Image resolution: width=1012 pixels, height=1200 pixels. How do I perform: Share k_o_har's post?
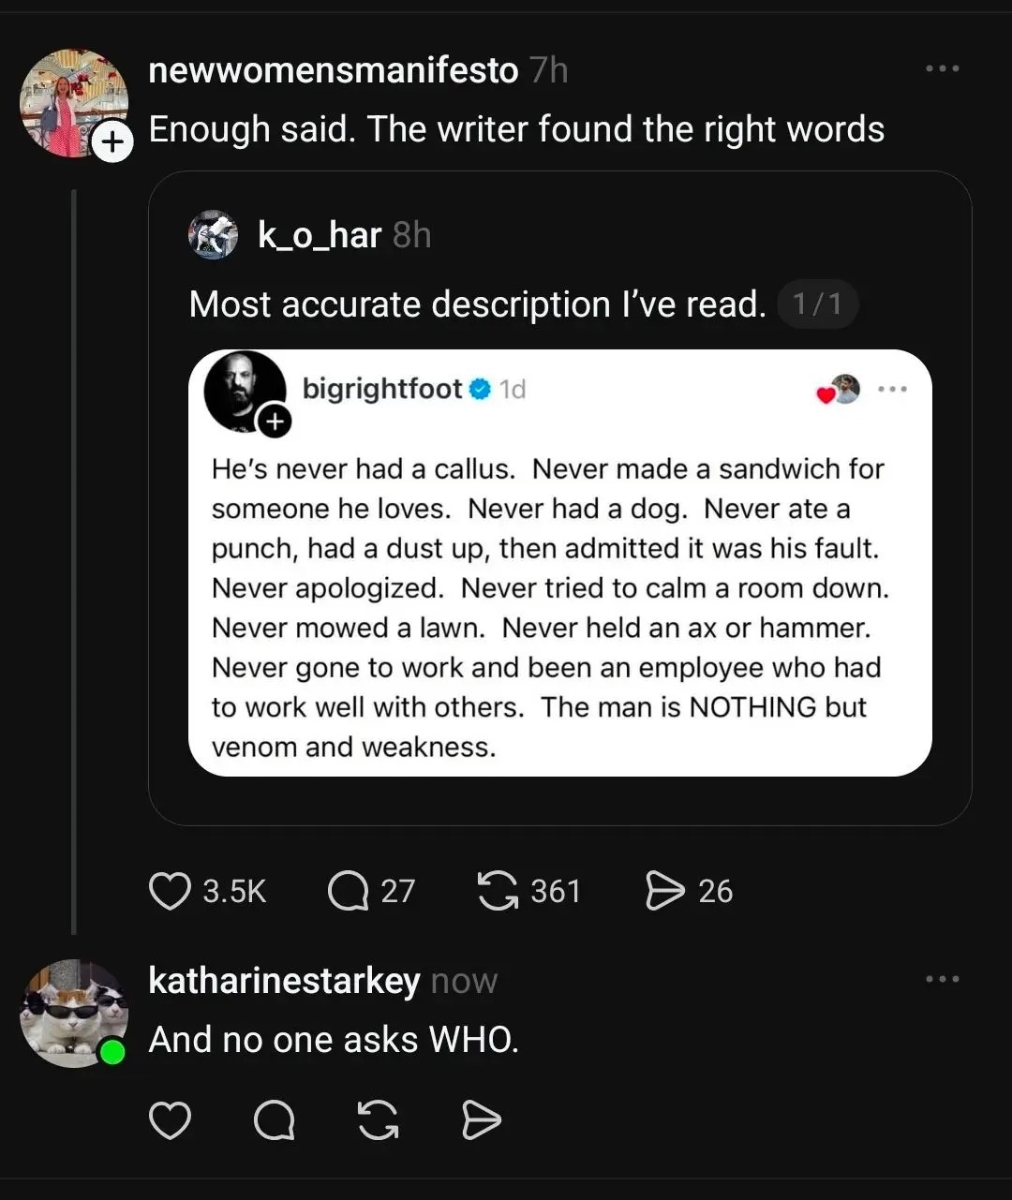[x=666, y=892]
